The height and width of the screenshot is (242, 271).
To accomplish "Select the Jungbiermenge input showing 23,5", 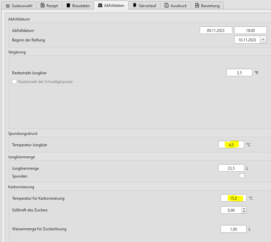I will pos(231,168).
